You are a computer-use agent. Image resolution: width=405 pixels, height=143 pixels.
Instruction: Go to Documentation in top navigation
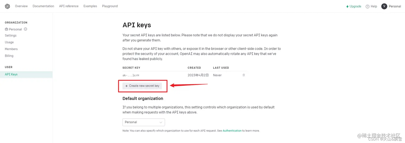[x=43, y=6]
